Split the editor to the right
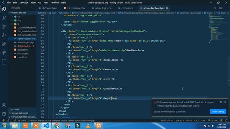Image resolution: width=230 pixels, height=129 pixels. tap(220, 8)
